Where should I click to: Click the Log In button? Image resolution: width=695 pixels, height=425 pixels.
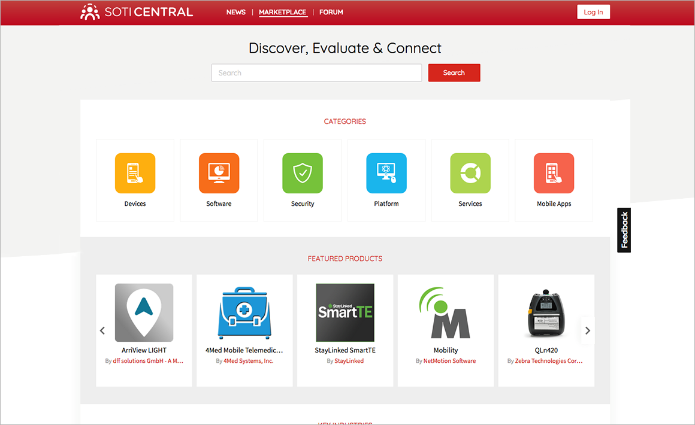point(594,12)
